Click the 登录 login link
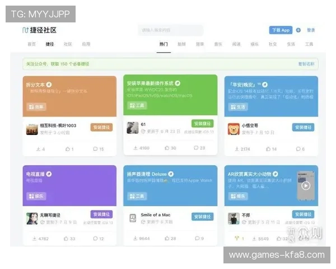Viewport: 336px width, 269px height. (311, 30)
